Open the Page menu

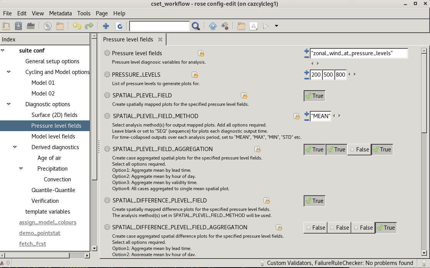pos(101,13)
